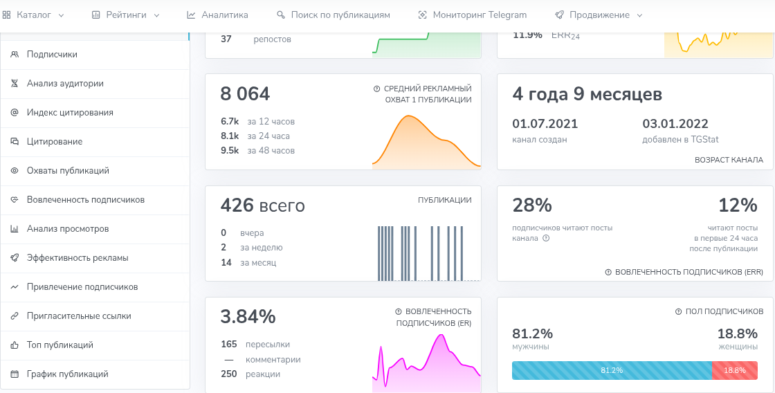The image size is (775, 393).
Task: Click the calendar icon beside График публикаций
Action: coord(15,374)
